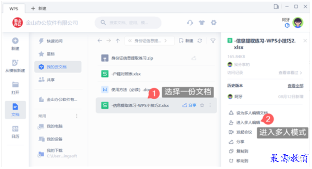Screen dimensions: 312x169
Task: Click 查看全部 history versions link
Action: pyautogui.click(x=296, y=86)
